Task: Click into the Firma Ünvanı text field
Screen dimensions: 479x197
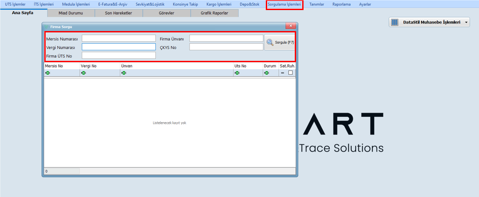Action: coord(226,39)
